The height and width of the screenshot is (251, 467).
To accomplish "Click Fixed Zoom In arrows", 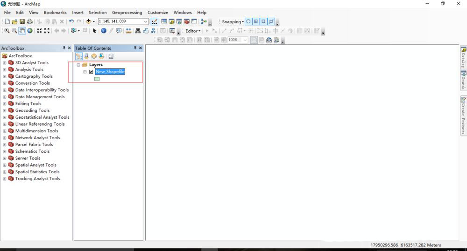I will coord(39,31).
